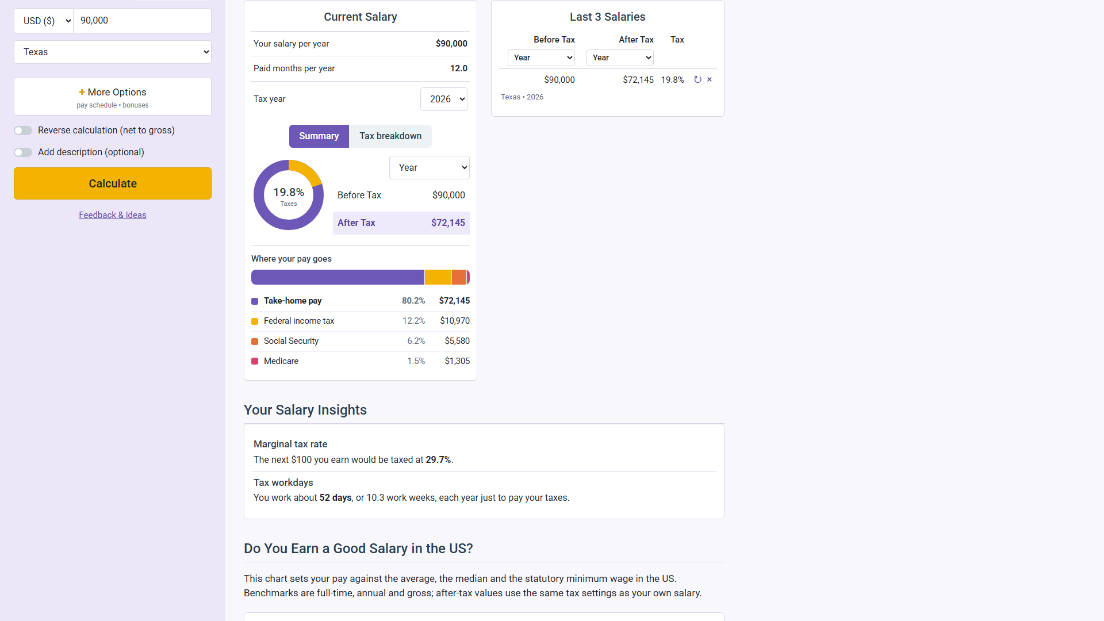Click the Federal income tax $10,970 amount
1104x621 pixels.
(455, 321)
